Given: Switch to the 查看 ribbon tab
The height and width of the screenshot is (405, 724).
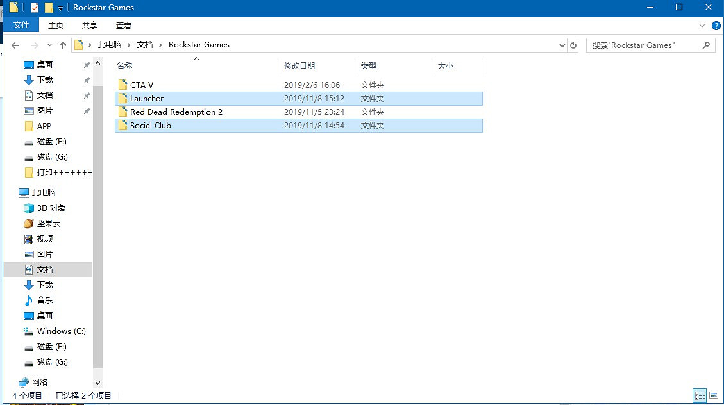Looking at the screenshot, I should tap(124, 26).
